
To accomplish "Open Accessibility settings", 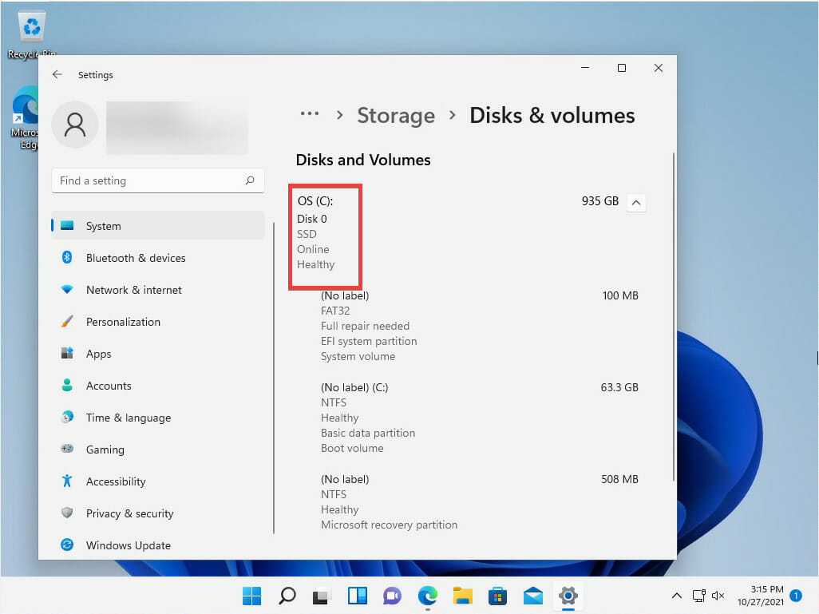I will pyautogui.click(x=158, y=481).
